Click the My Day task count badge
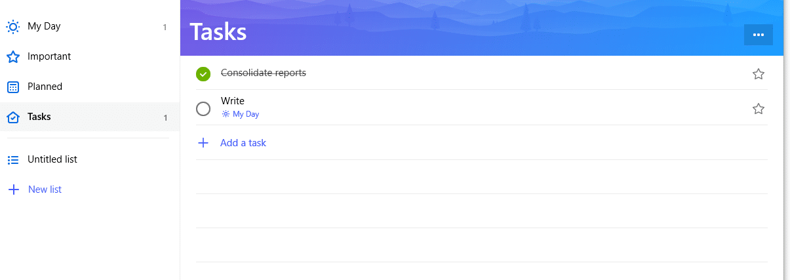The height and width of the screenshot is (280, 790). click(165, 28)
